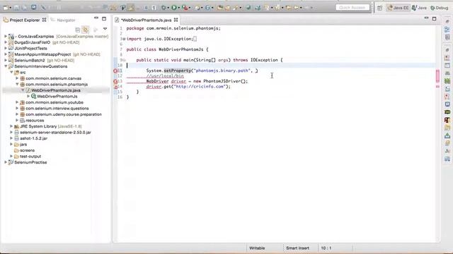Viewport: 453px width, 254px height.
Task: Expand the MavenAppiumWatsappProject node
Action: [6, 54]
